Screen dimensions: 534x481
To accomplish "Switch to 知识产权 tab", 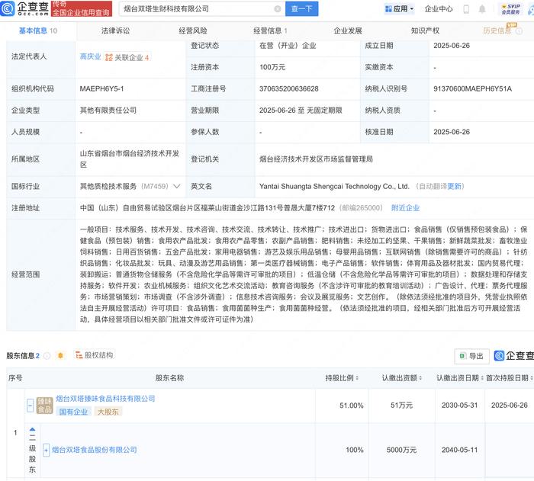I will (425, 30).
